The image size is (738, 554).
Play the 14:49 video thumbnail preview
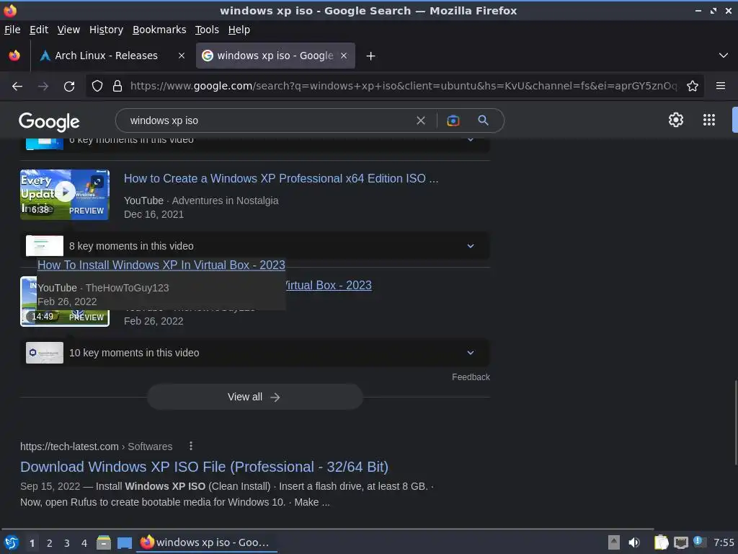point(65,302)
